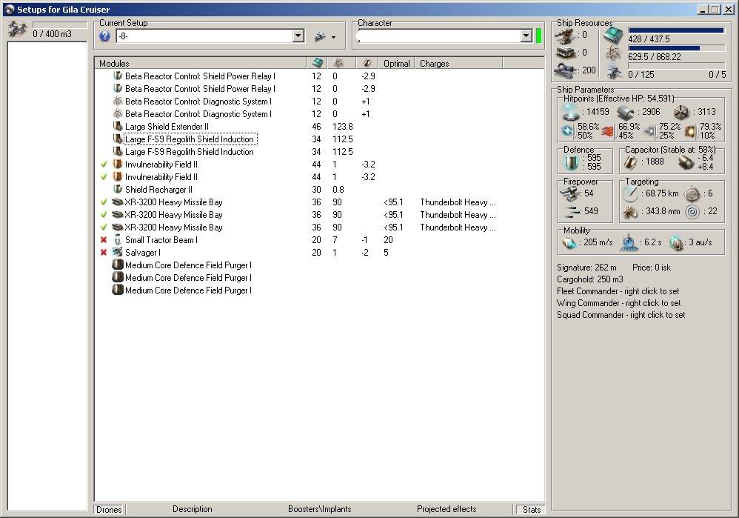
Task: Click the sensor strength icon showing 22
Action: pyautogui.click(x=692, y=212)
